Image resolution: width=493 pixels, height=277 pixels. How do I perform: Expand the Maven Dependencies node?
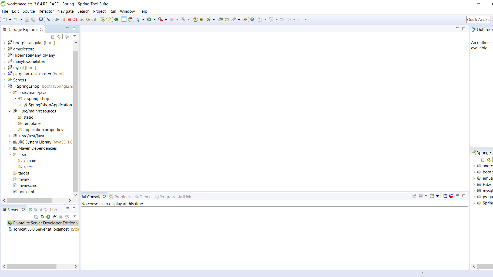click(x=9, y=148)
